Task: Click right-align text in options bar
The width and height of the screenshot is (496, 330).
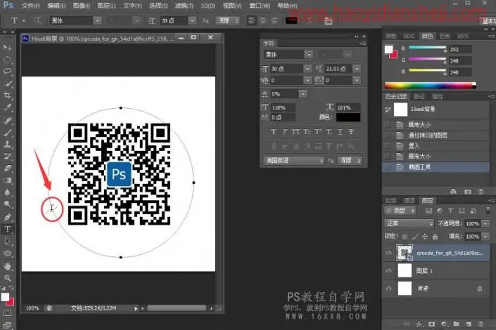Action: (x=274, y=21)
